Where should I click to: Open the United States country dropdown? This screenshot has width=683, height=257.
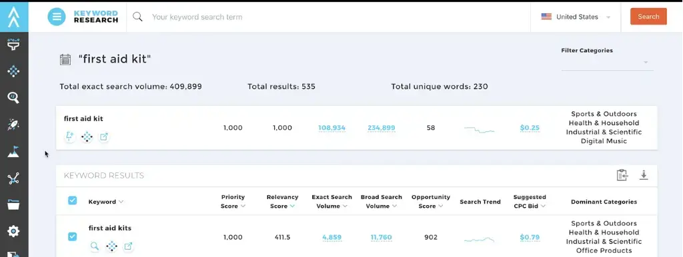point(576,17)
